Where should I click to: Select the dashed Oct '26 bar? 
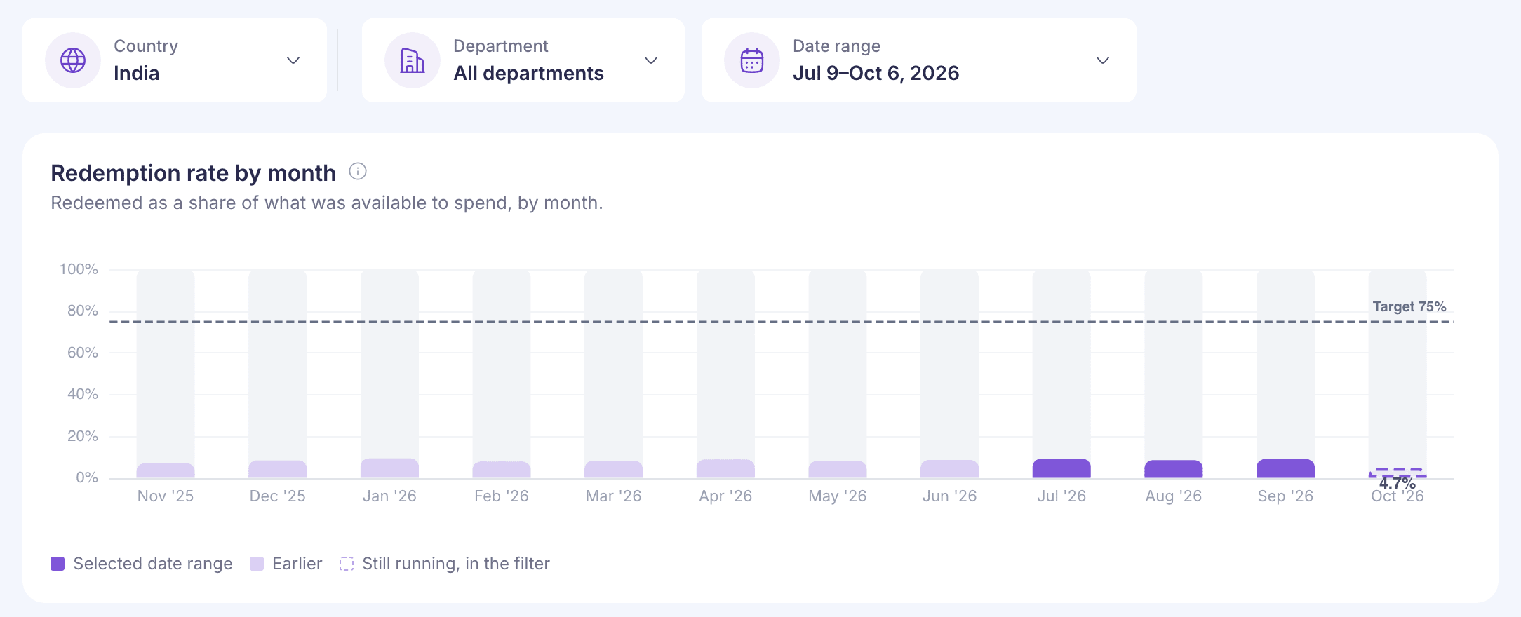pyautogui.click(x=1398, y=473)
